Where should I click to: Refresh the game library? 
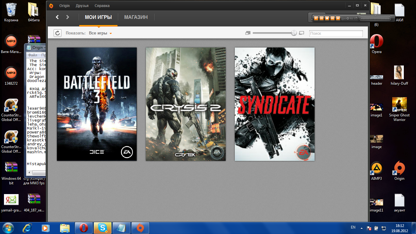[x=58, y=33]
